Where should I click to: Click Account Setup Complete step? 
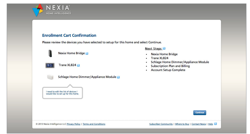(168, 70)
